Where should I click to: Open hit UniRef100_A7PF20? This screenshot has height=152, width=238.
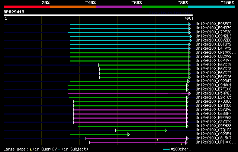click(x=213, y=32)
